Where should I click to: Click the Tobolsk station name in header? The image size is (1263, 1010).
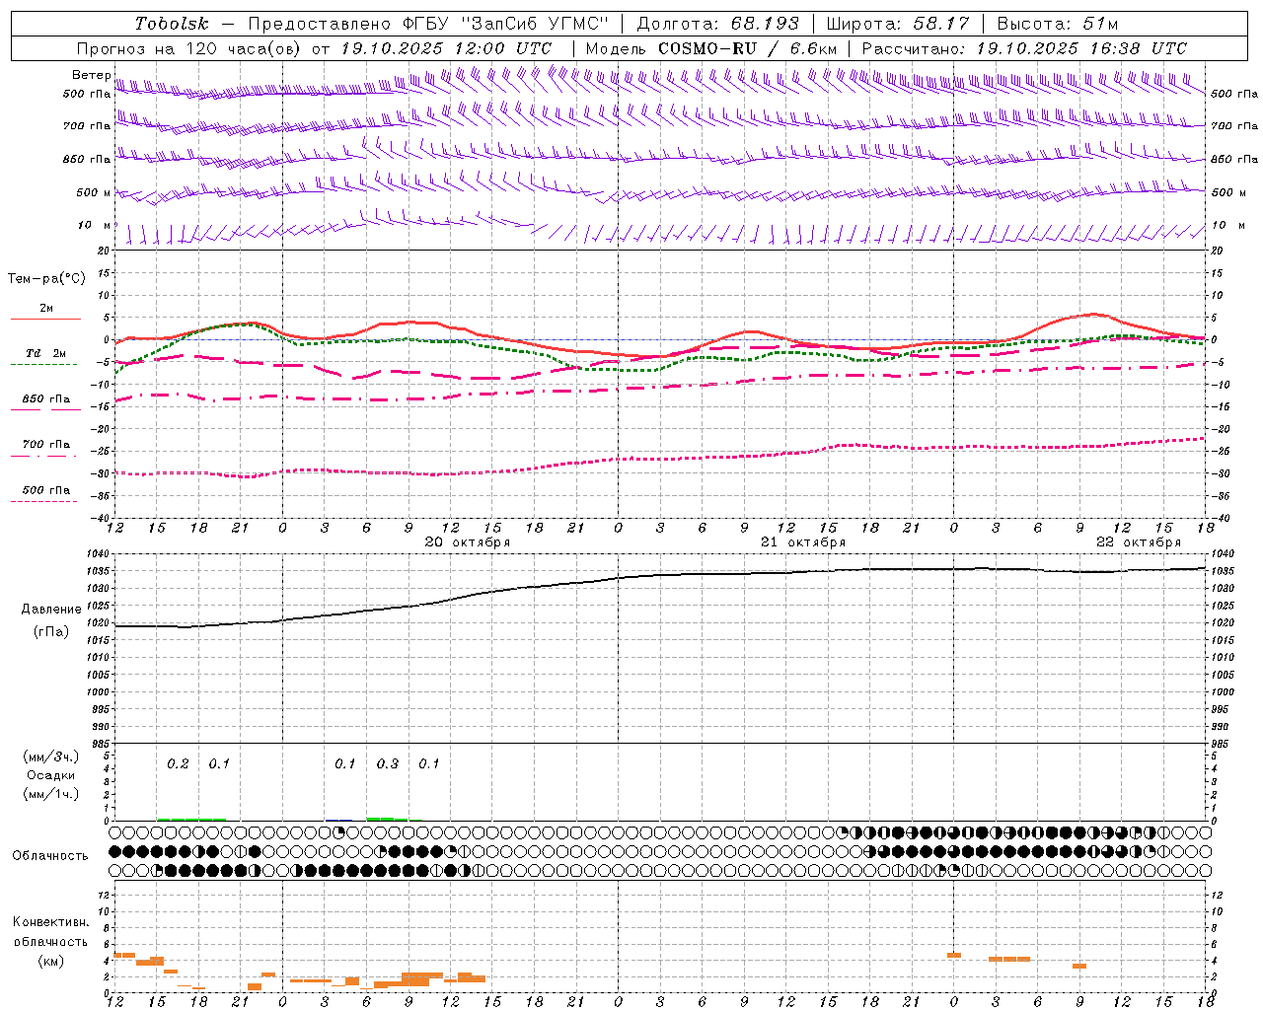tap(172, 24)
